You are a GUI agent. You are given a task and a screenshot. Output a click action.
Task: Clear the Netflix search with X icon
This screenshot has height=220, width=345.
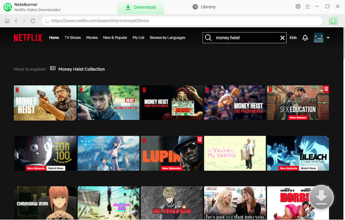(x=282, y=38)
